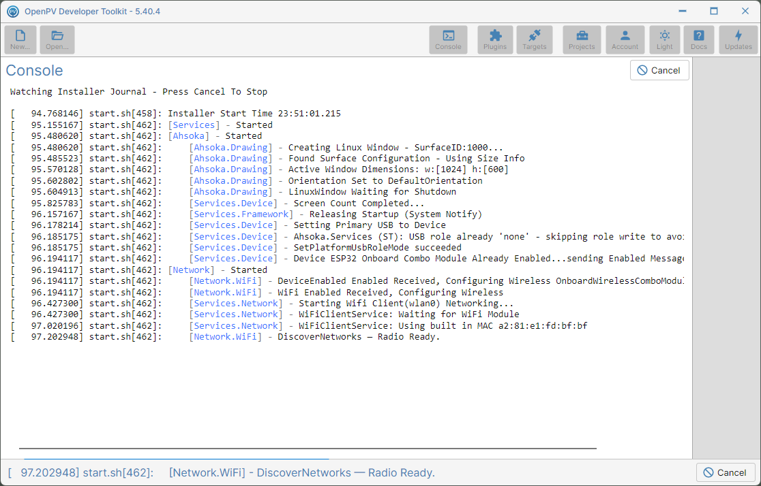Maximize the OpenPV Developer Toolkit window
The image size is (761, 486).
pos(714,11)
